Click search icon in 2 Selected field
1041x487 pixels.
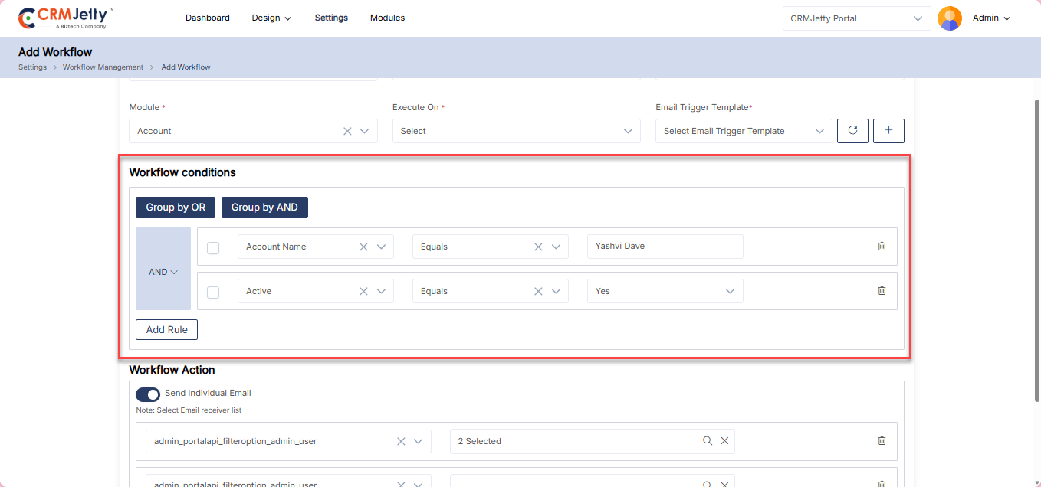pyautogui.click(x=708, y=441)
